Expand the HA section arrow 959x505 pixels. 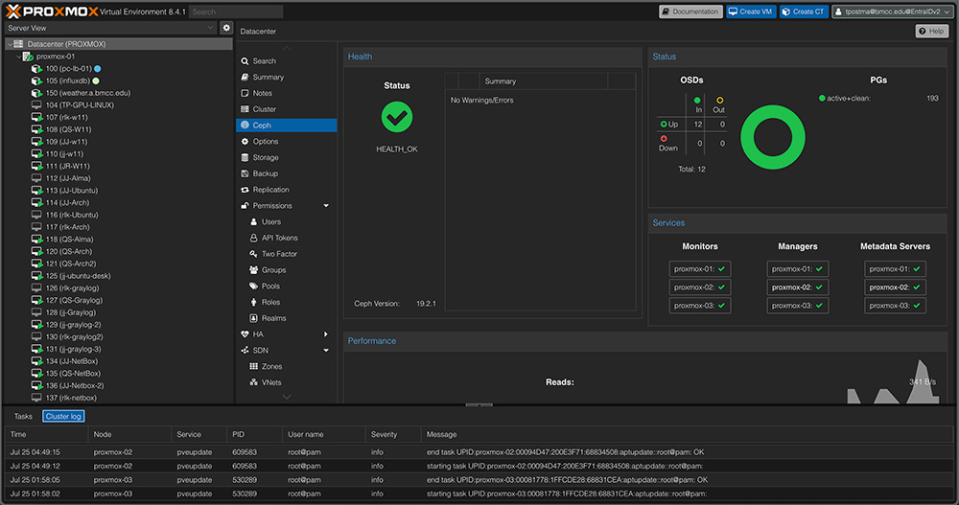point(326,334)
